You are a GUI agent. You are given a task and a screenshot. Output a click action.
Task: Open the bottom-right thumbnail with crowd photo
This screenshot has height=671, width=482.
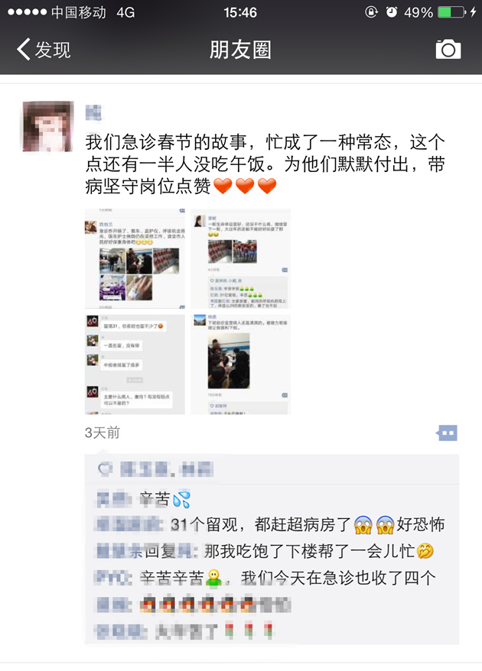(241, 365)
